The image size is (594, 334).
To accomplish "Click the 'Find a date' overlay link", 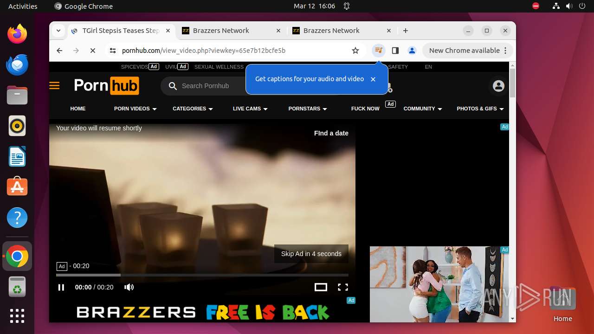I will pos(331,133).
